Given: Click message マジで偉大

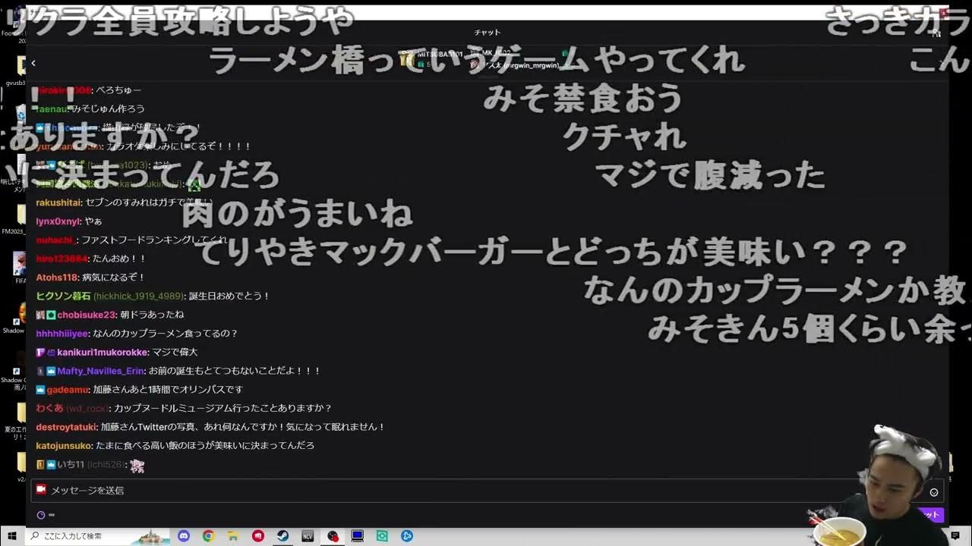Looking at the screenshot, I should pyautogui.click(x=175, y=352).
